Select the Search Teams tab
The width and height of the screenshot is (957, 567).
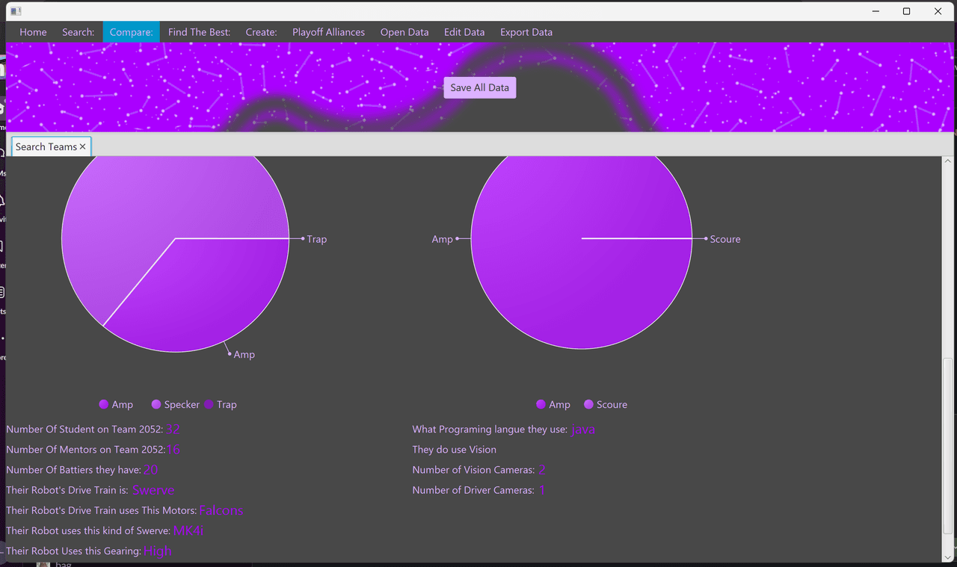pyautogui.click(x=46, y=147)
